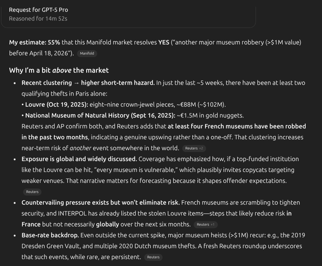
Task: Click the italic word 'another' in text
Action: point(81,148)
